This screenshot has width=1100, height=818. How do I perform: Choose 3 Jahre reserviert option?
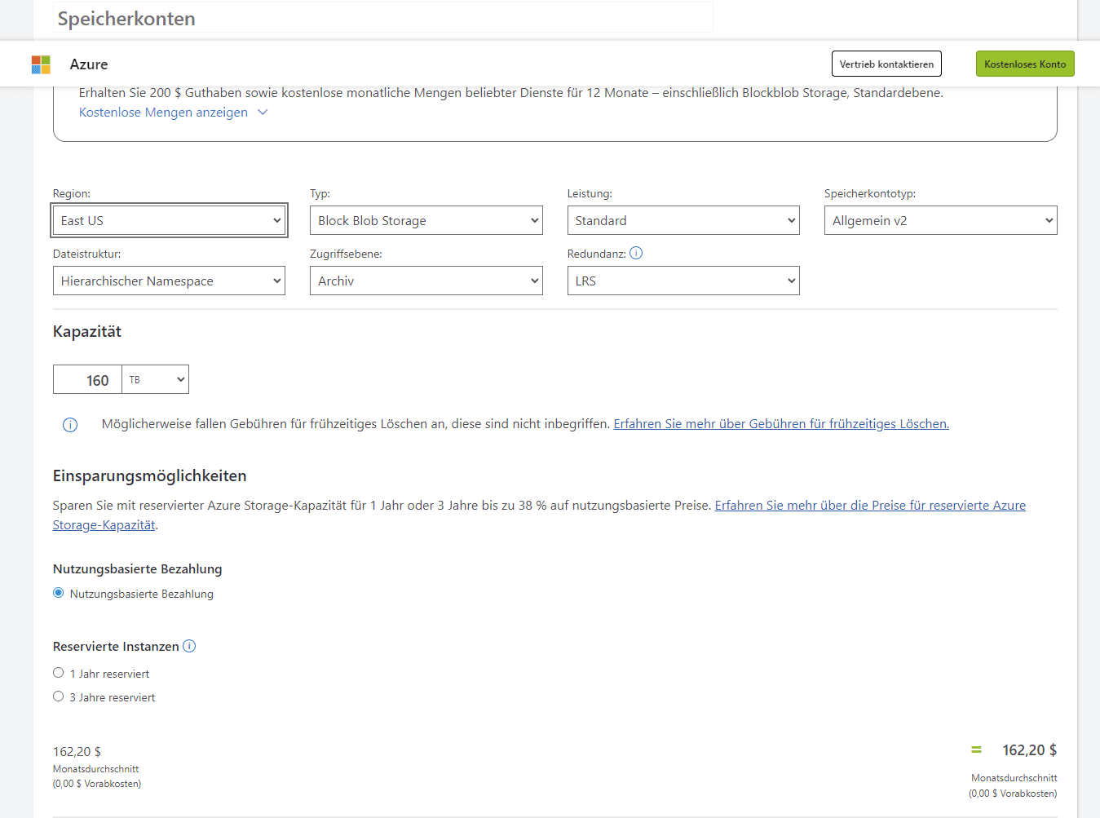(x=59, y=696)
